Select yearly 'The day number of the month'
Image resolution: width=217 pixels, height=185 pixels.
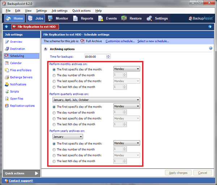(x=54, y=150)
